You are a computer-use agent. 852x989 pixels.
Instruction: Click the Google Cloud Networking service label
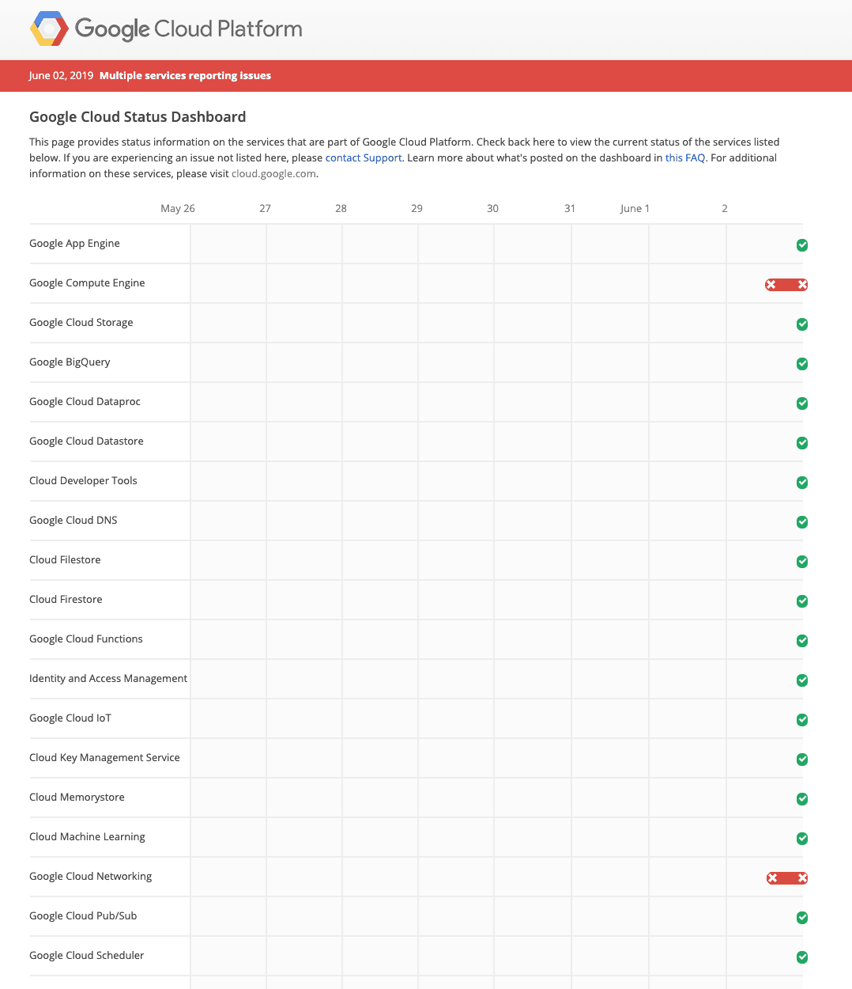click(90, 877)
